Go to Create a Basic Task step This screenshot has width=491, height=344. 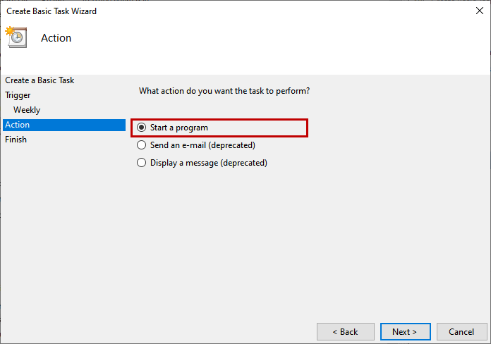(40, 80)
